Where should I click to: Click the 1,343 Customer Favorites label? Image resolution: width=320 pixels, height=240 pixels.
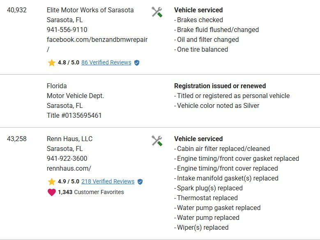[91, 192]
